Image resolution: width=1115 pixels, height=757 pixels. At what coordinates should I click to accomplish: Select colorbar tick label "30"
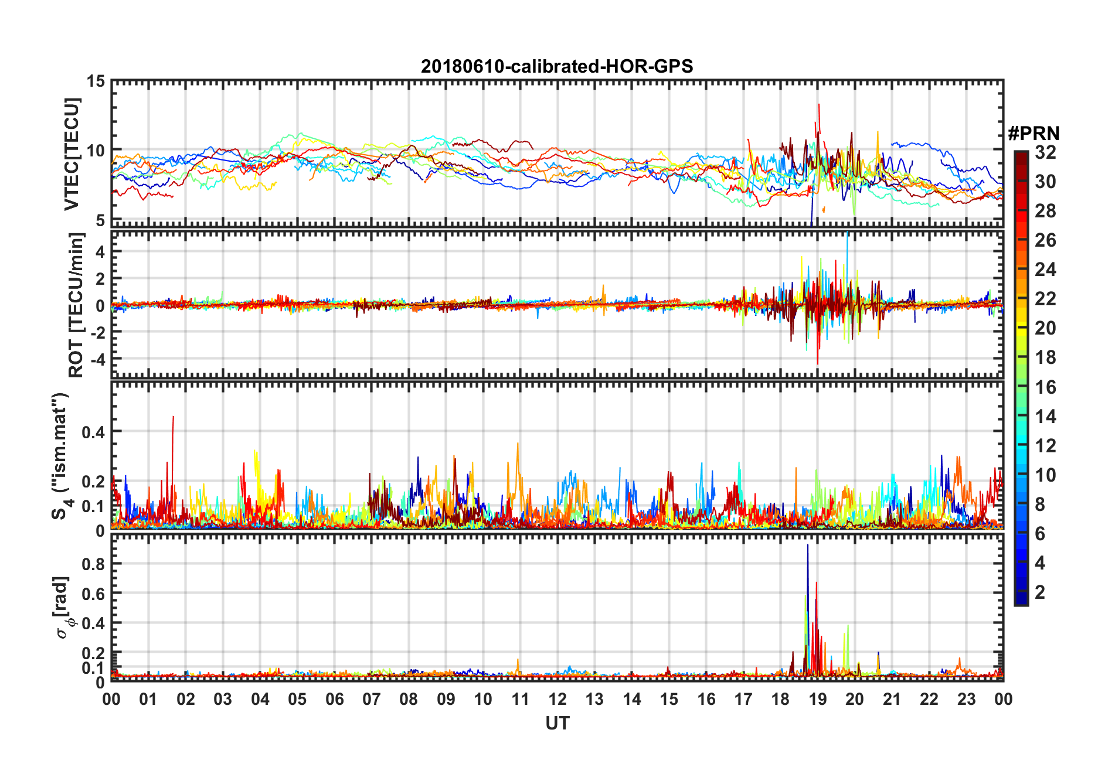(x=1045, y=182)
